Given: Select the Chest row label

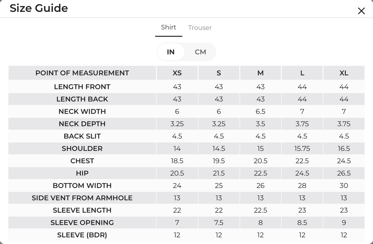Looking at the screenshot, I should click(x=82, y=161).
